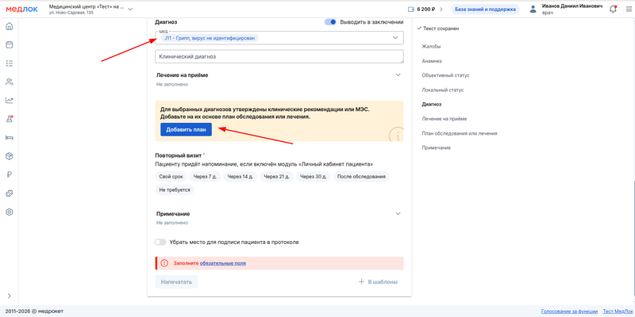Go to 'Жалобы' in the right navigation
The height and width of the screenshot is (317, 635).
coord(431,47)
